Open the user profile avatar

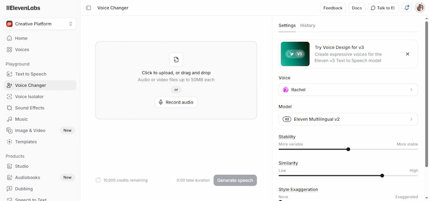click(420, 8)
